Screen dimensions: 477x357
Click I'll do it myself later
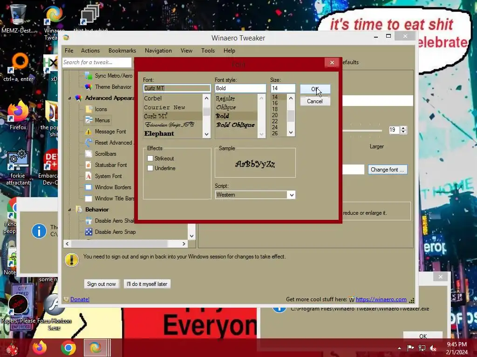(147, 284)
